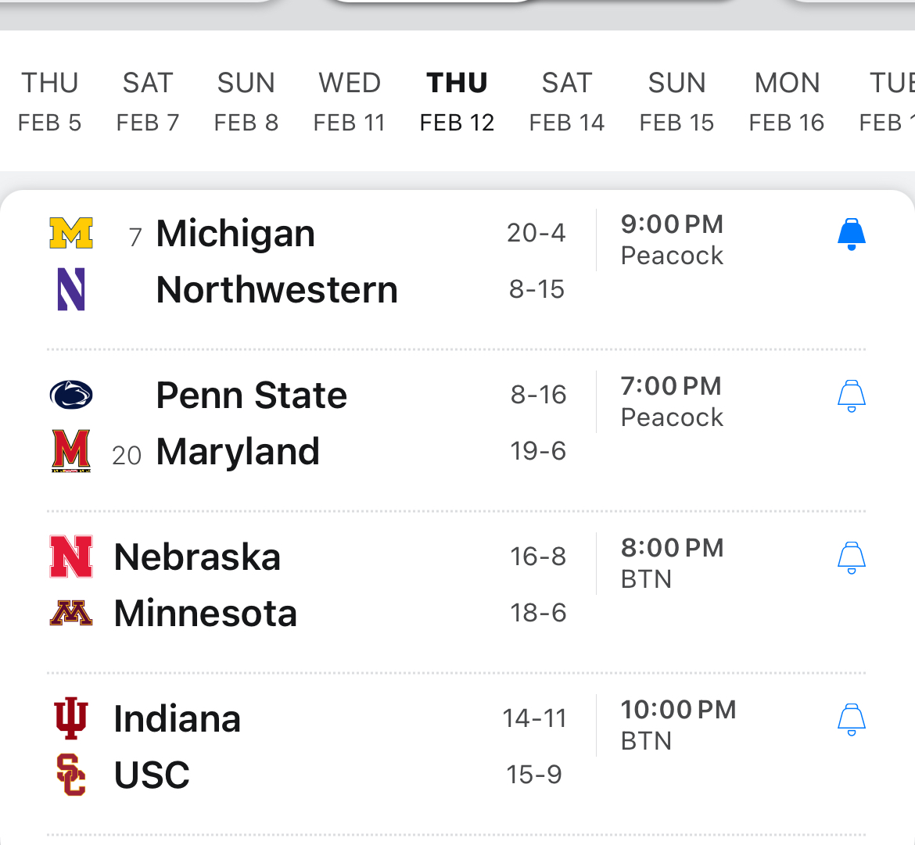Tap the Minnesota team logo
The image size is (915, 845).
pos(71,613)
